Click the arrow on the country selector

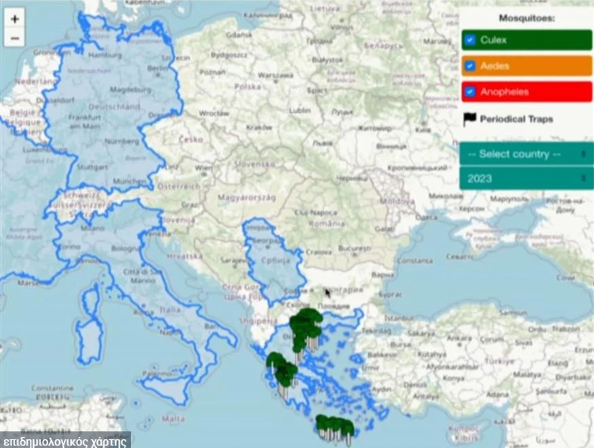pos(584,154)
